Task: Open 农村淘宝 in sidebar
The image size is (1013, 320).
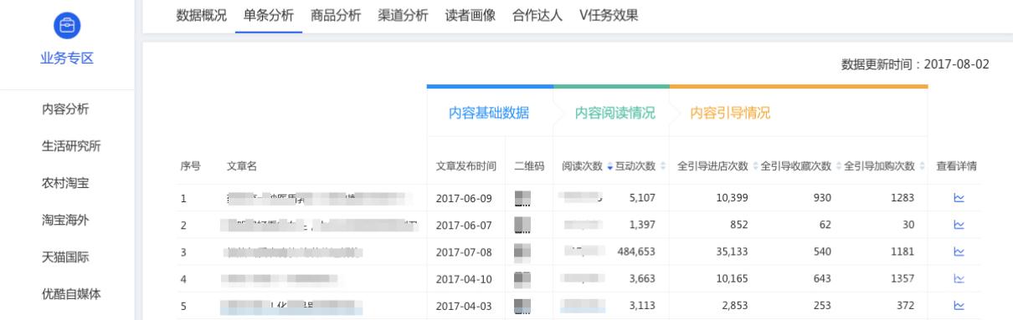Action: click(x=66, y=182)
